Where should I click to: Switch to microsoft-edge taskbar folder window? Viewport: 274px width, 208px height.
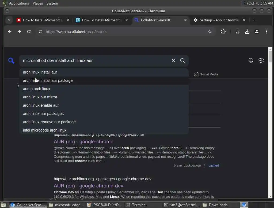point(66,205)
